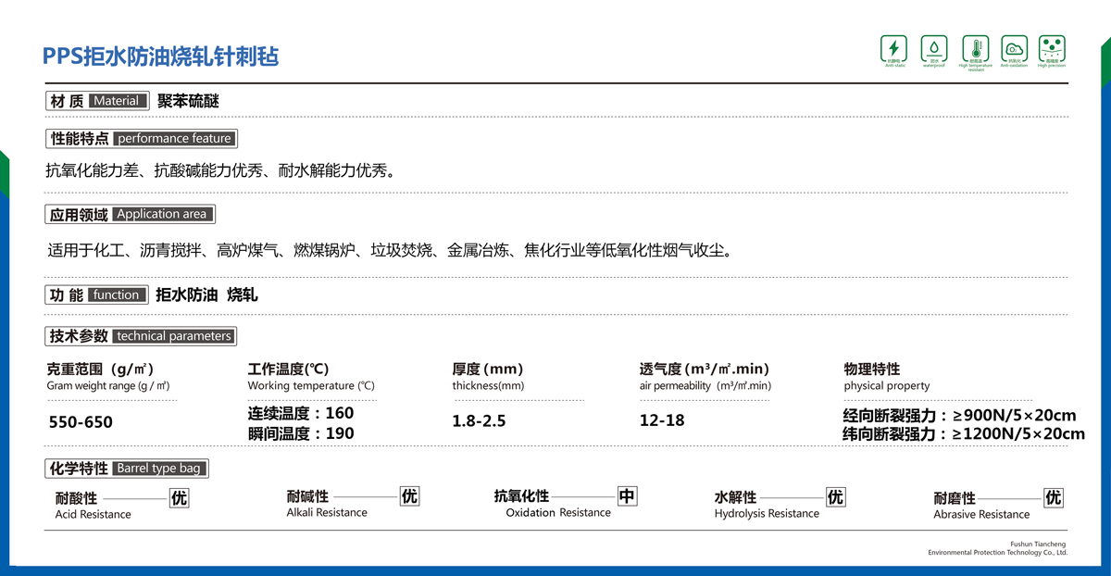Click the 550-650 gram weight value
This screenshot has width=1111, height=576.
click(81, 422)
